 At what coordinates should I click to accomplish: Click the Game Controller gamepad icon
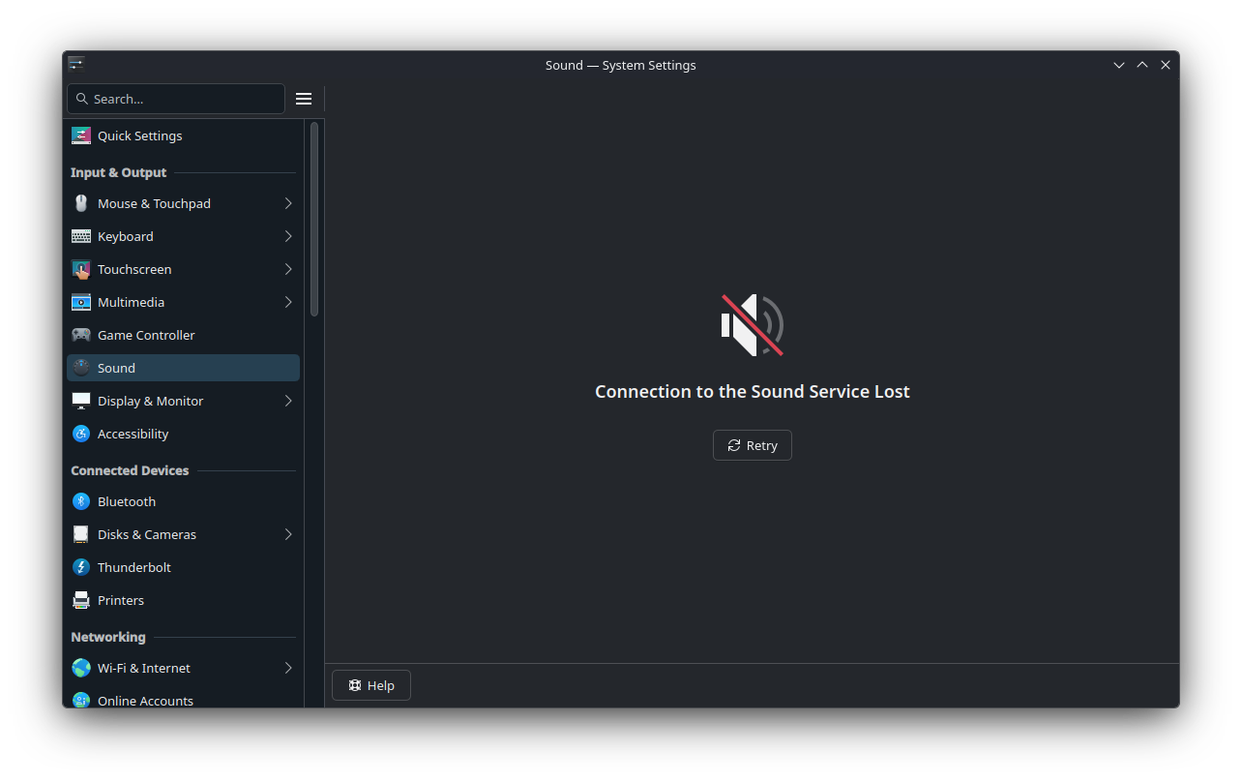click(81, 335)
